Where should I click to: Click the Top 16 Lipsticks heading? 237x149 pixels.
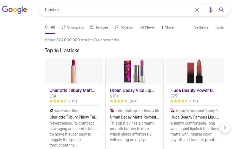pos(62,50)
